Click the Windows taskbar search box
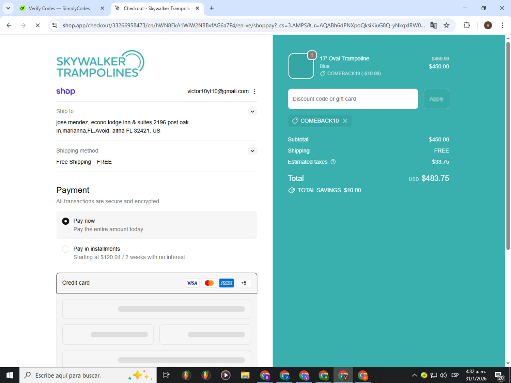 [88, 376]
